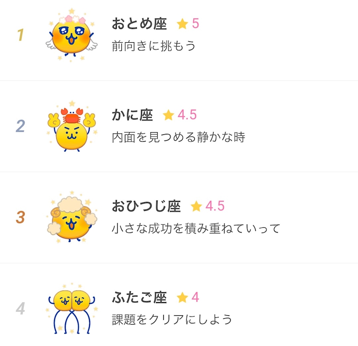Open the message 前向きに挑もう
The width and height of the screenshot is (358, 346).
click(154, 46)
